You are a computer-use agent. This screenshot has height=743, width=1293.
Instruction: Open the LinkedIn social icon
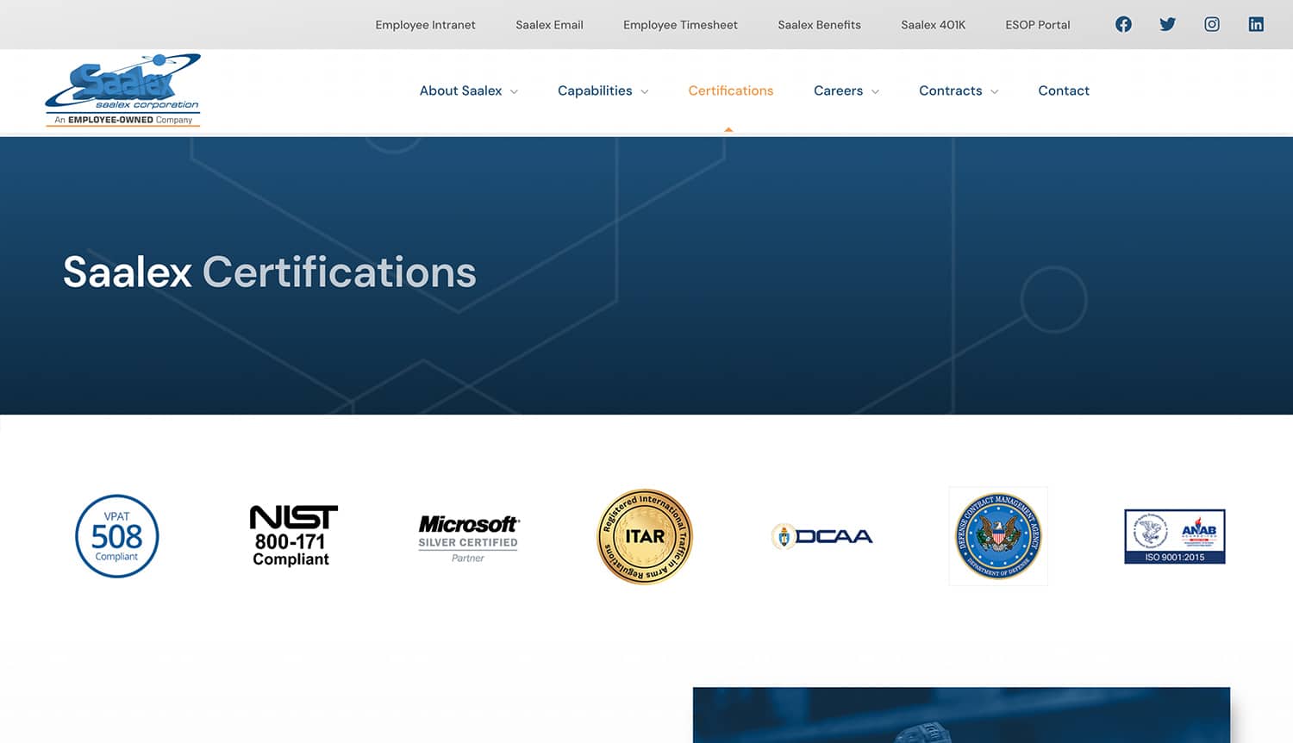(x=1256, y=24)
